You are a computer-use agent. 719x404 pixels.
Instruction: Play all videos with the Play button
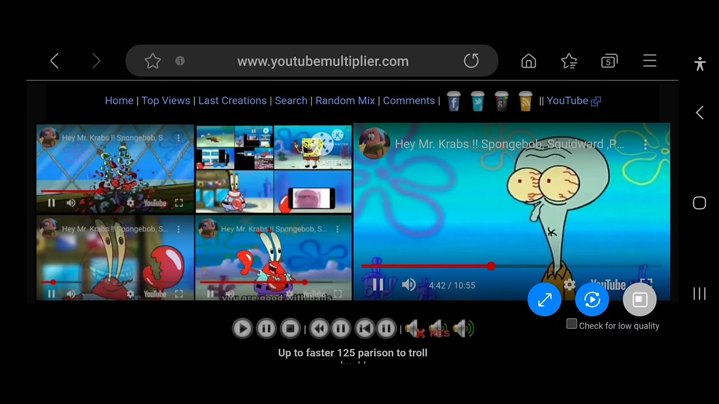[x=243, y=328]
